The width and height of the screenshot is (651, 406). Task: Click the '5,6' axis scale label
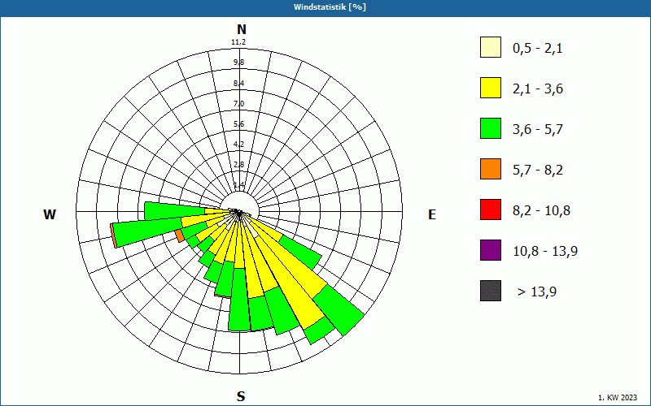pyautogui.click(x=238, y=124)
